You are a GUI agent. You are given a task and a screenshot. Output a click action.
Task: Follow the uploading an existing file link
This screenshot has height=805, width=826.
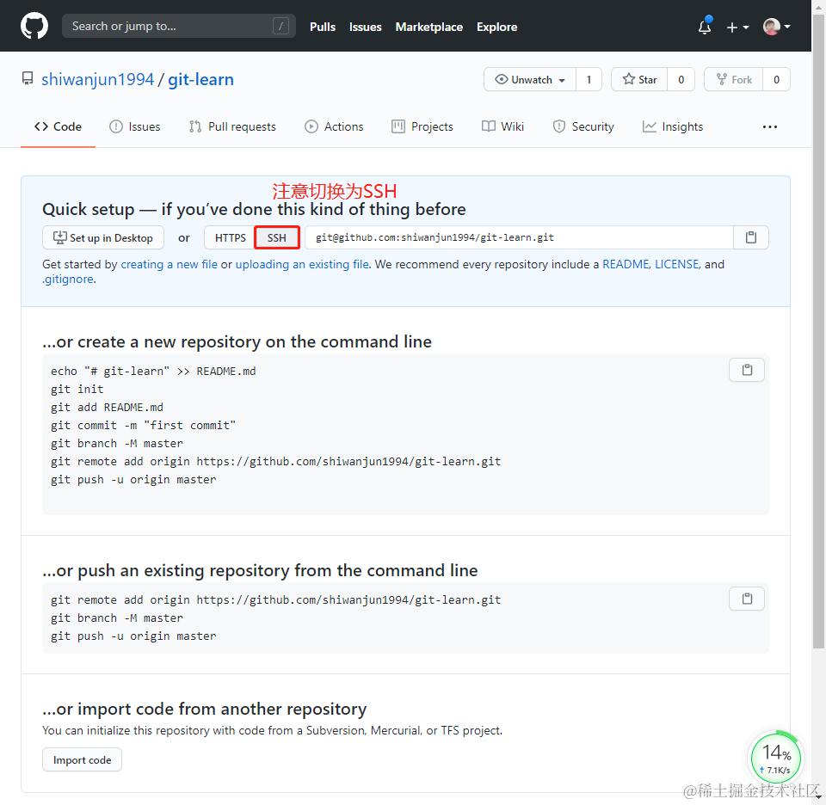(x=302, y=264)
